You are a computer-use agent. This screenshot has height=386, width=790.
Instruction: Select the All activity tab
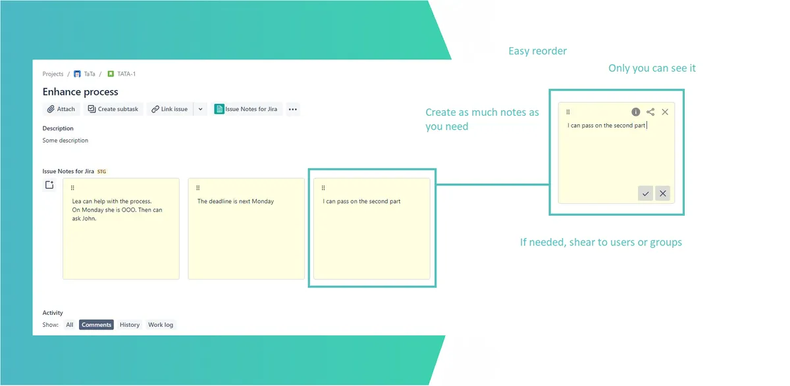(x=70, y=325)
